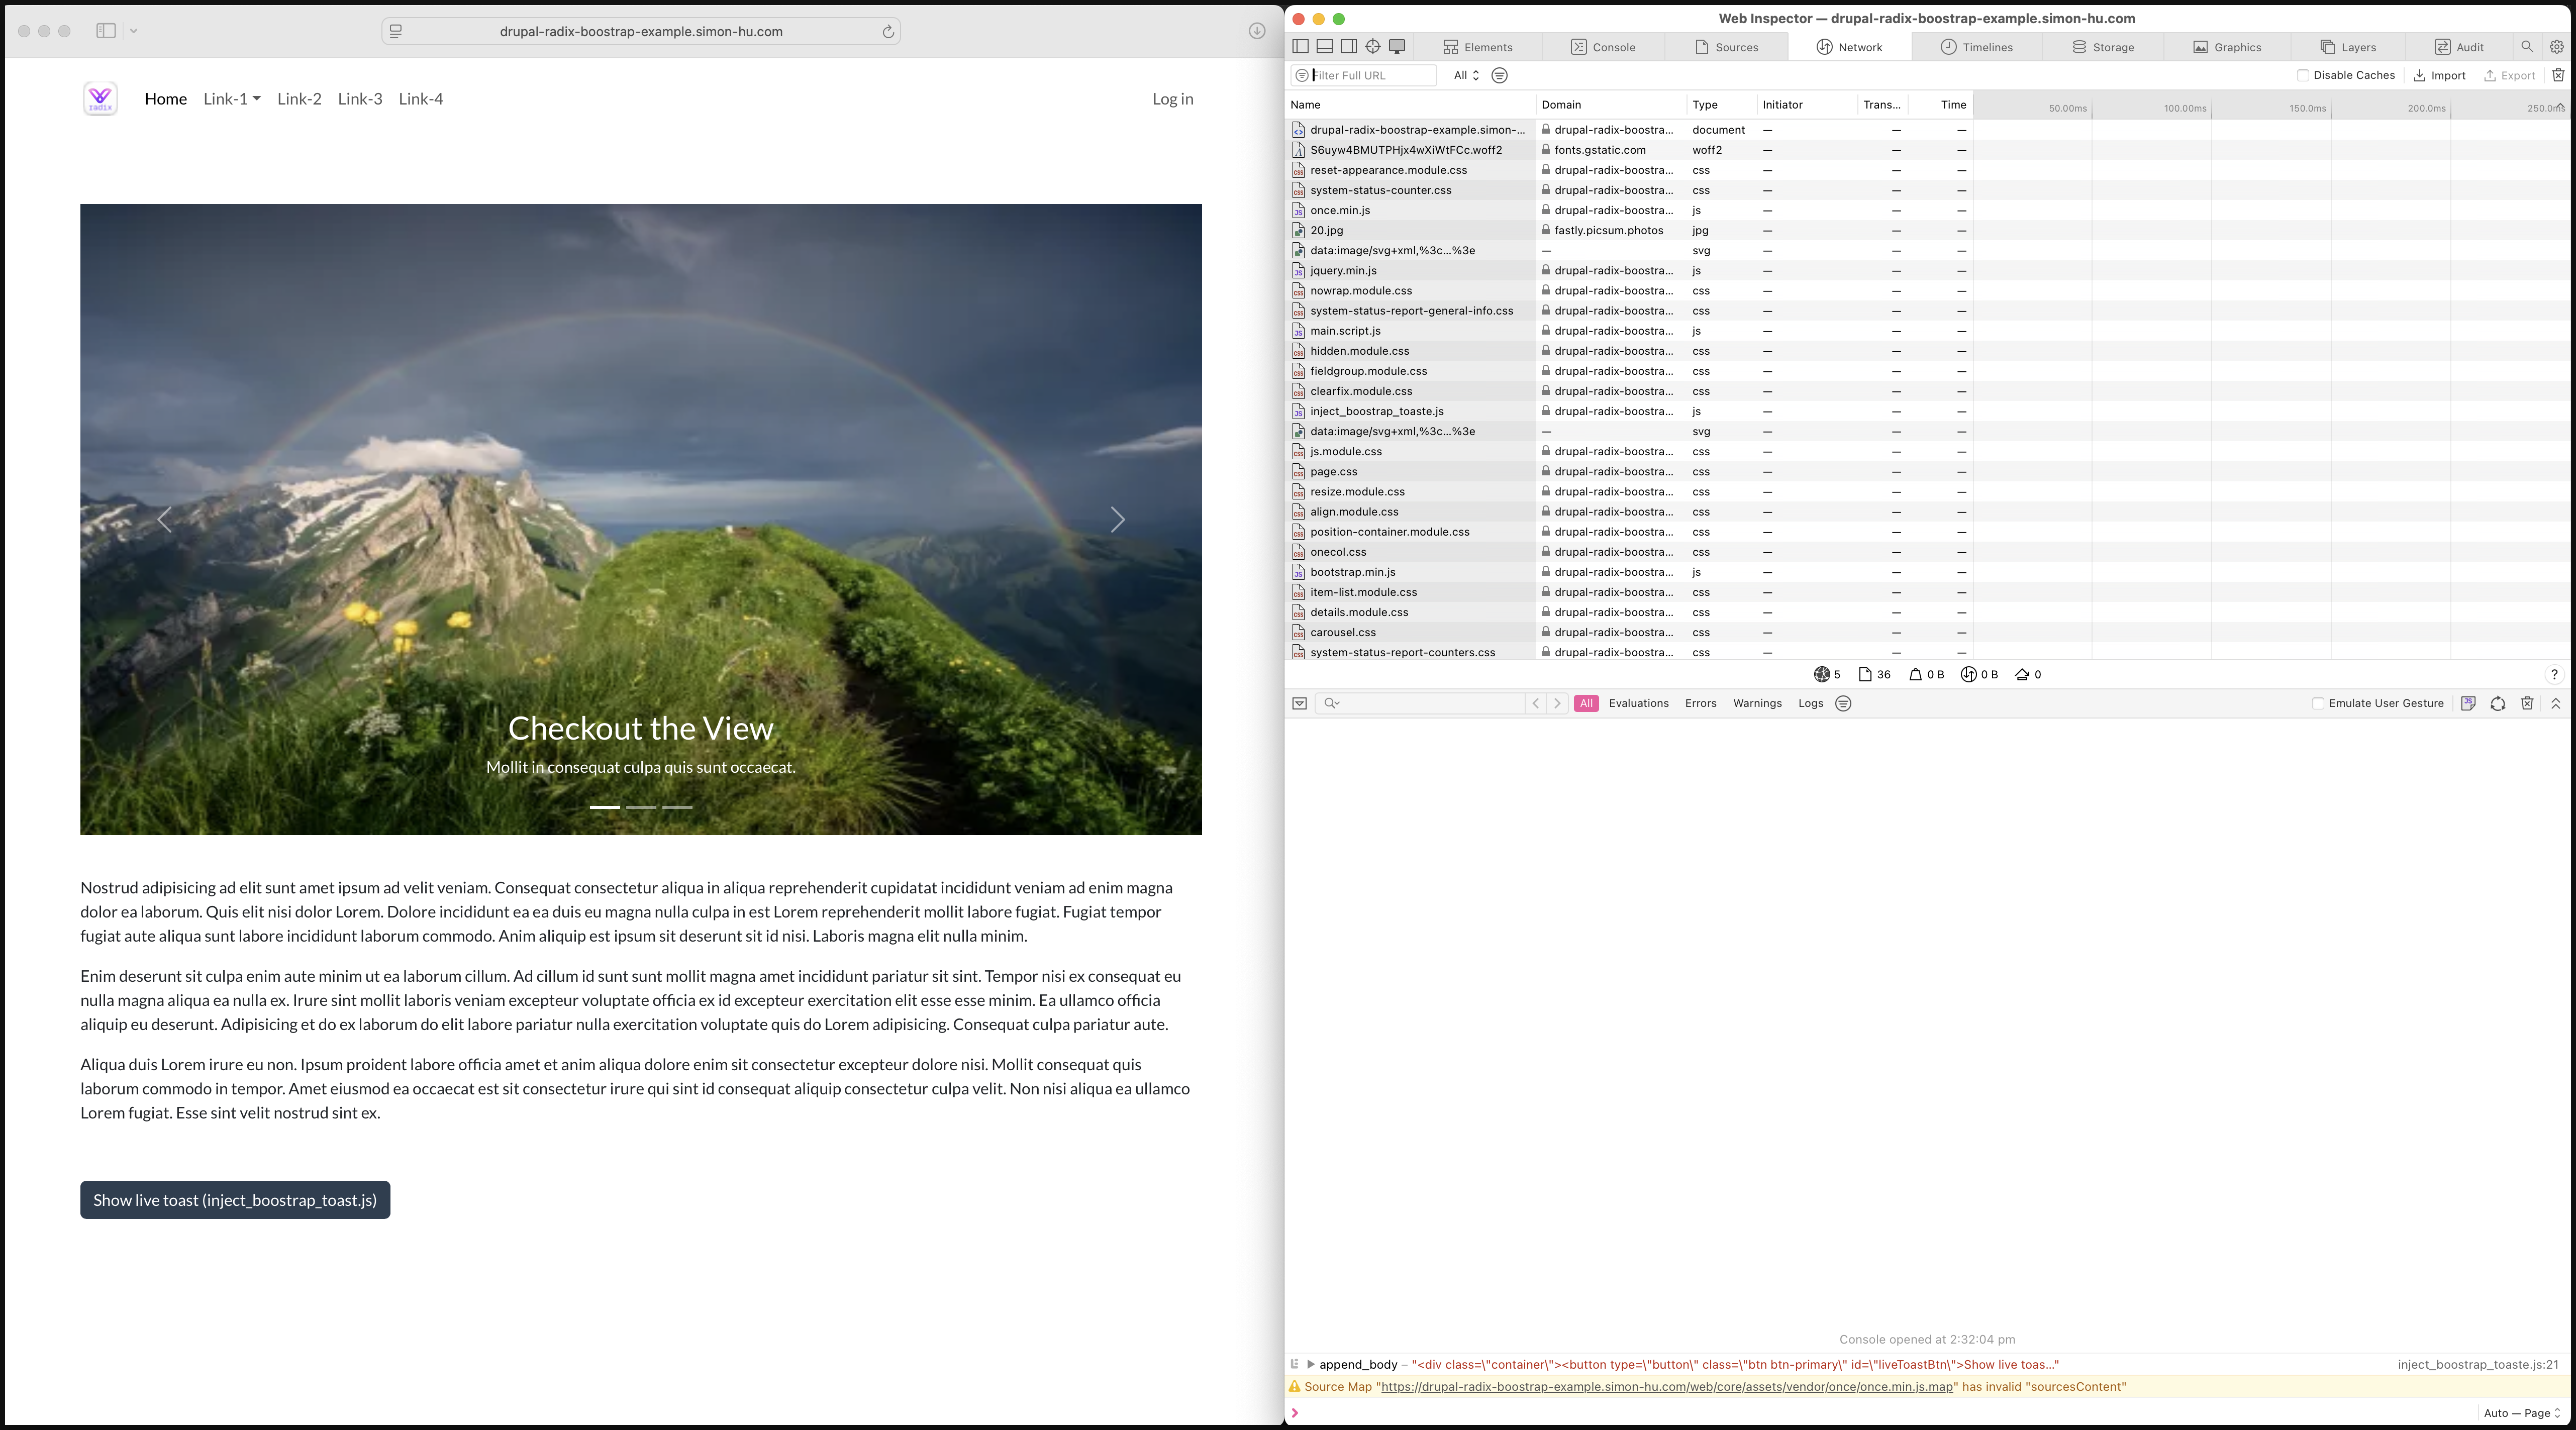Click the Filter Full URL field

[1371, 75]
